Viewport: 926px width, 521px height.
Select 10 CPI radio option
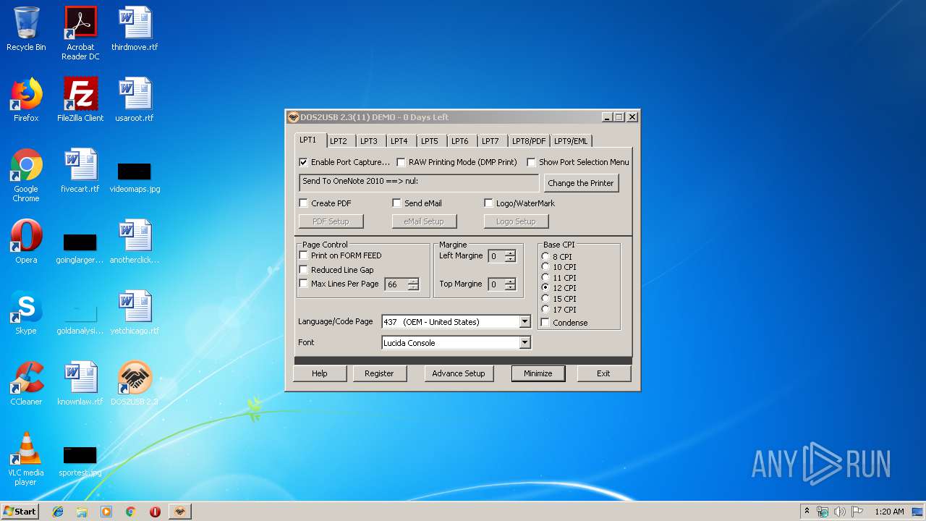pyautogui.click(x=545, y=267)
